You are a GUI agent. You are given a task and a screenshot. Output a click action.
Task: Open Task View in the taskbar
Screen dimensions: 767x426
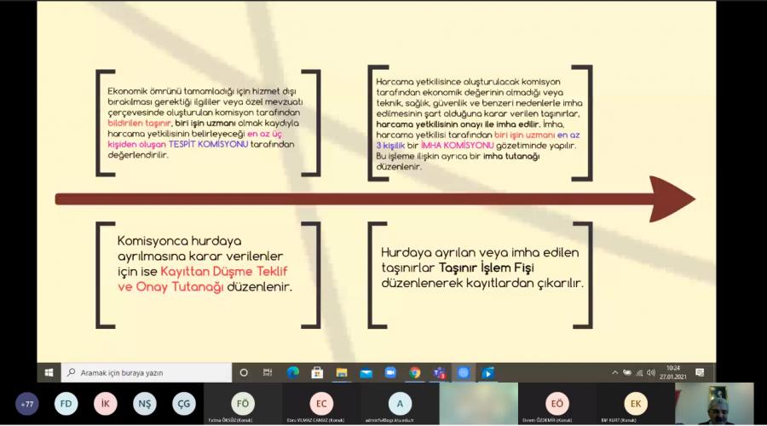click(268, 372)
